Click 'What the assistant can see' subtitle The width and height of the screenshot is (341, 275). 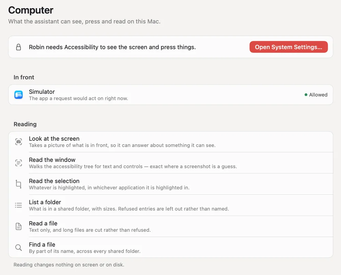click(84, 21)
